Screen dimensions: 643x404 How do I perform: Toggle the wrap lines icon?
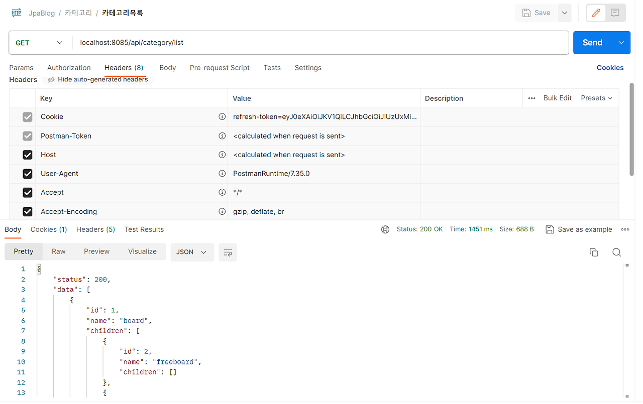click(x=228, y=252)
